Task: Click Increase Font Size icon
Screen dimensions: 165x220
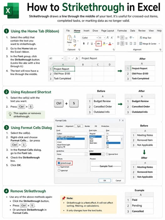Action: pos(108,38)
